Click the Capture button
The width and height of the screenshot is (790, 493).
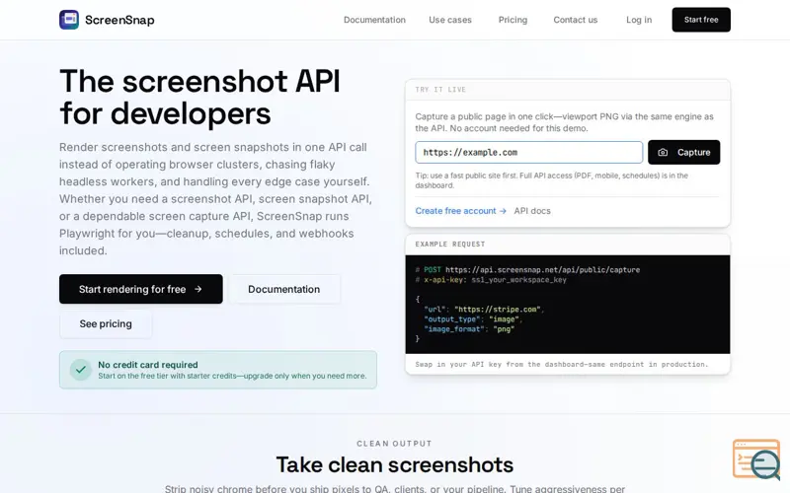point(683,152)
